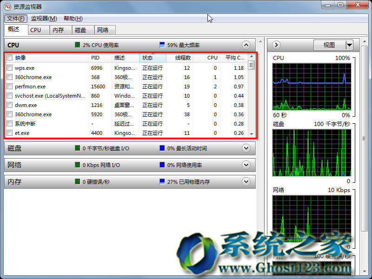This screenshot has width=372, height=279.
Task: Check the 映像 header checkbox to select all
Action: click(x=10, y=58)
